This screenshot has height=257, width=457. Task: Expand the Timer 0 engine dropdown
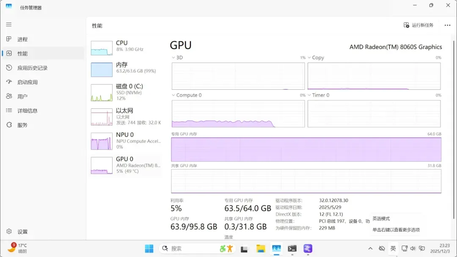click(x=309, y=95)
